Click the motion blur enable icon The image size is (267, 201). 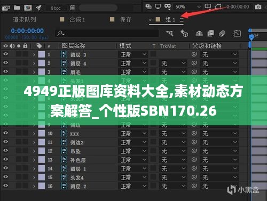click(x=222, y=34)
